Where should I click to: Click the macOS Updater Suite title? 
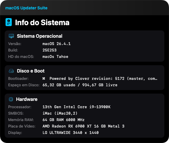(26, 8)
